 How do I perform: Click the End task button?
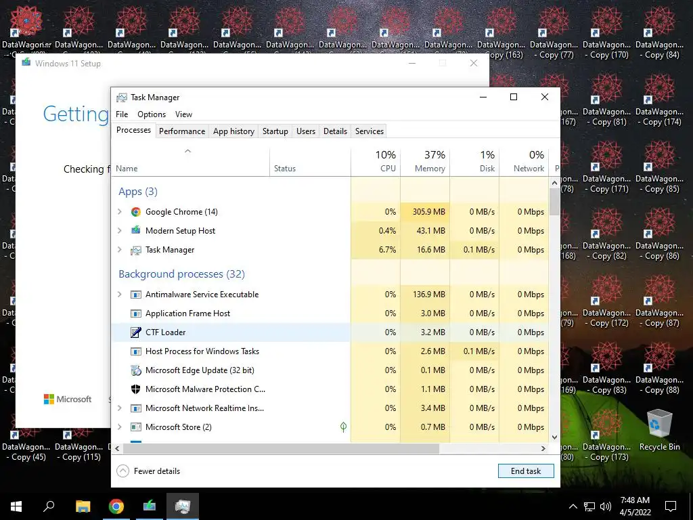[x=526, y=471]
